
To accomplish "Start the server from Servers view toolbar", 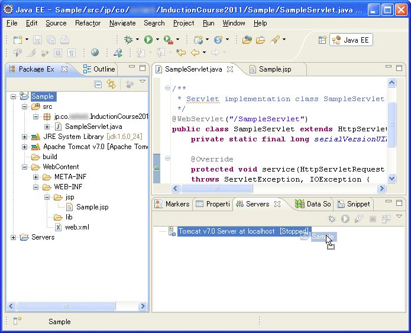I will [345, 219].
